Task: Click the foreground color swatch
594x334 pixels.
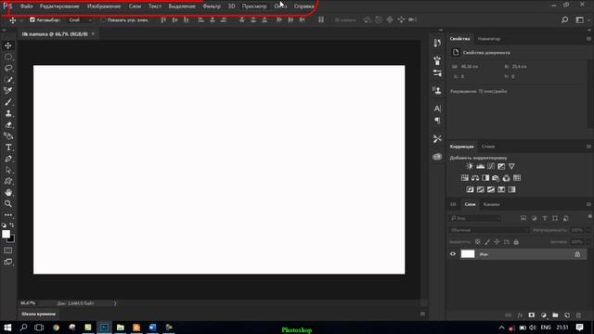Action: pos(6,234)
